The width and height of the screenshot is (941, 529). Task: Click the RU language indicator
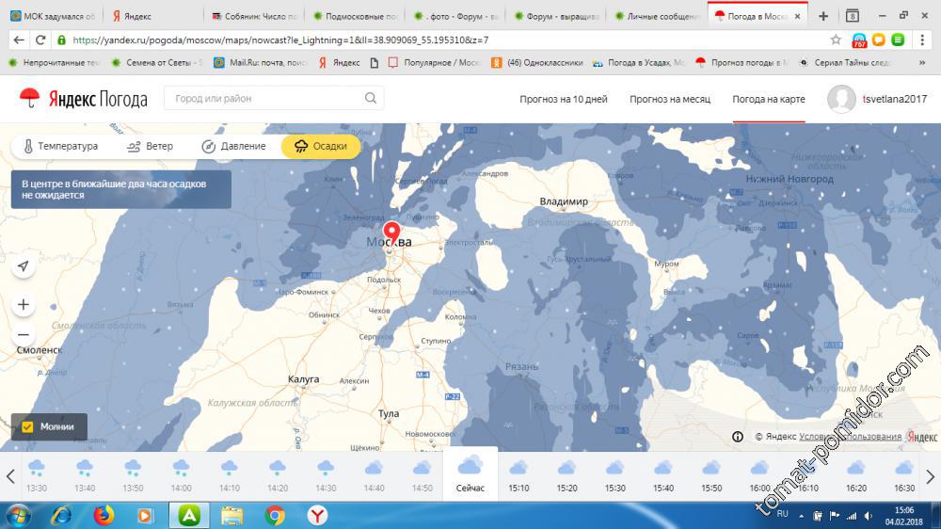click(x=783, y=514)
